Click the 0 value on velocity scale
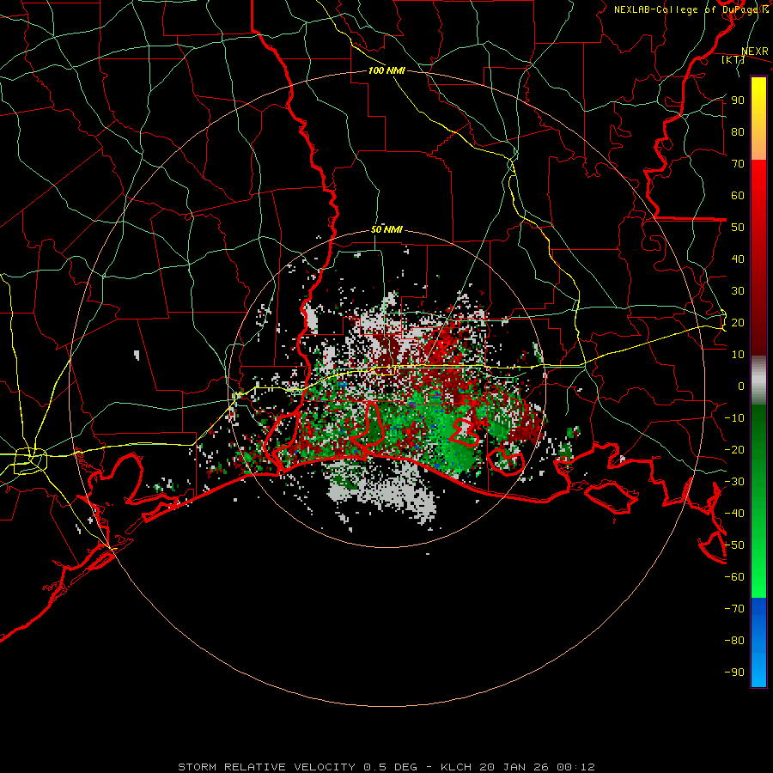Screen dimensions: 773x773 click(x=741, y=386)
